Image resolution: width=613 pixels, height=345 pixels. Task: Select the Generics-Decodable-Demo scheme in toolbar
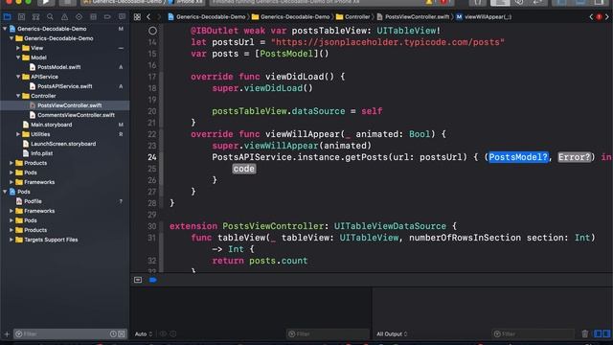tap(123, 2)
